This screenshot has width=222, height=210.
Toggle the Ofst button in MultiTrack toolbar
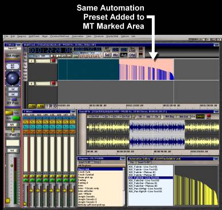tap(132, 55)
